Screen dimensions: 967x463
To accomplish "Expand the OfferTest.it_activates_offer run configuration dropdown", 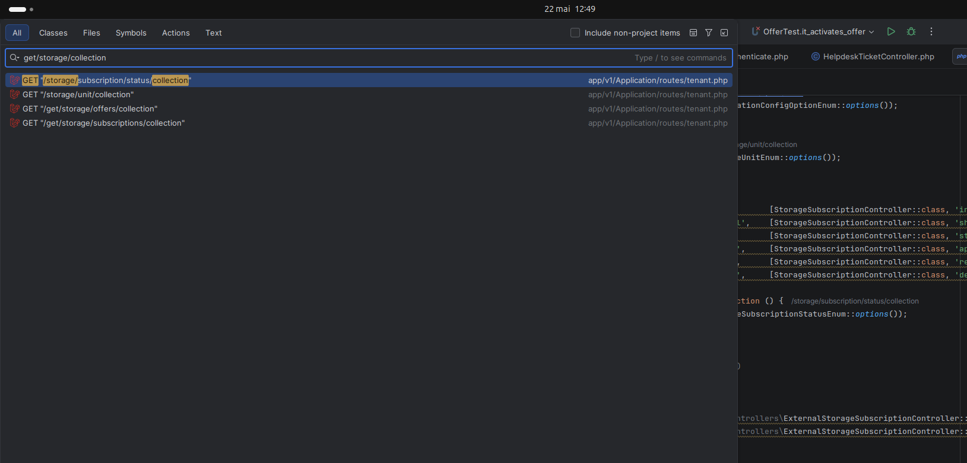I will [x=813, y=31].
